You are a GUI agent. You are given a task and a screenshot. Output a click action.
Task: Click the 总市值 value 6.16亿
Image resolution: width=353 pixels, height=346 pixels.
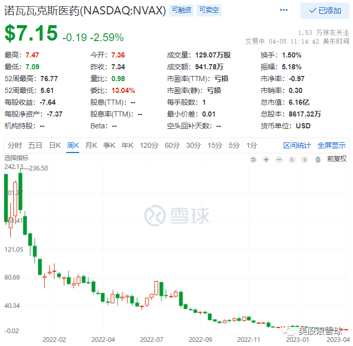[x=299, y=102]
